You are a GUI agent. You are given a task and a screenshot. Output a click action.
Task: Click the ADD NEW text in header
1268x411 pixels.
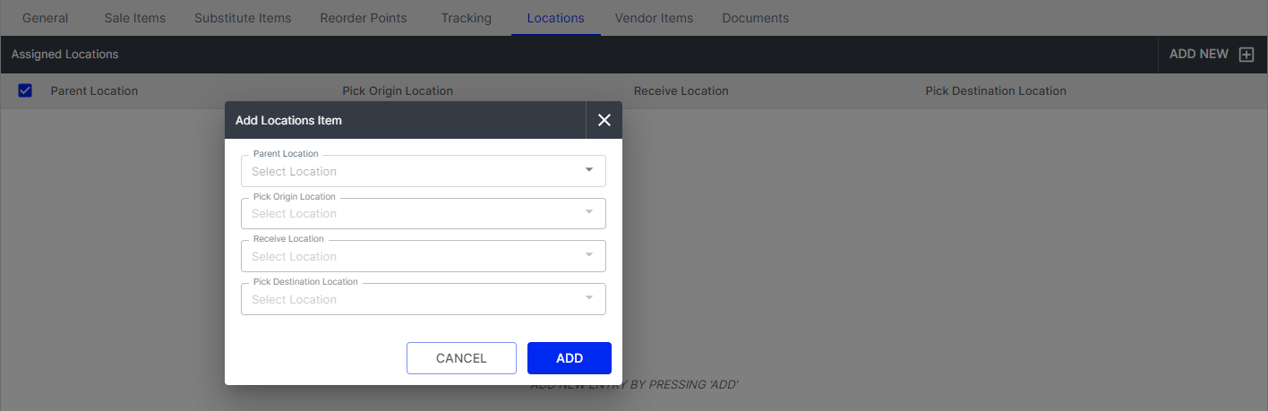click(1198, 55)
